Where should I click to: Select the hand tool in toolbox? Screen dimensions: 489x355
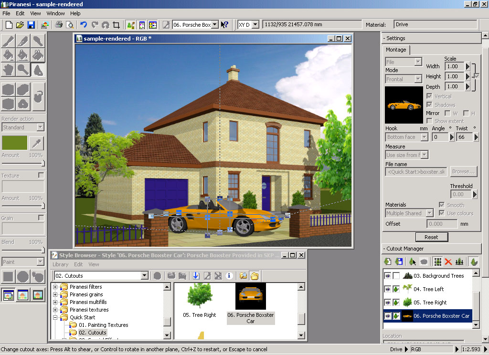coord(8,70)
